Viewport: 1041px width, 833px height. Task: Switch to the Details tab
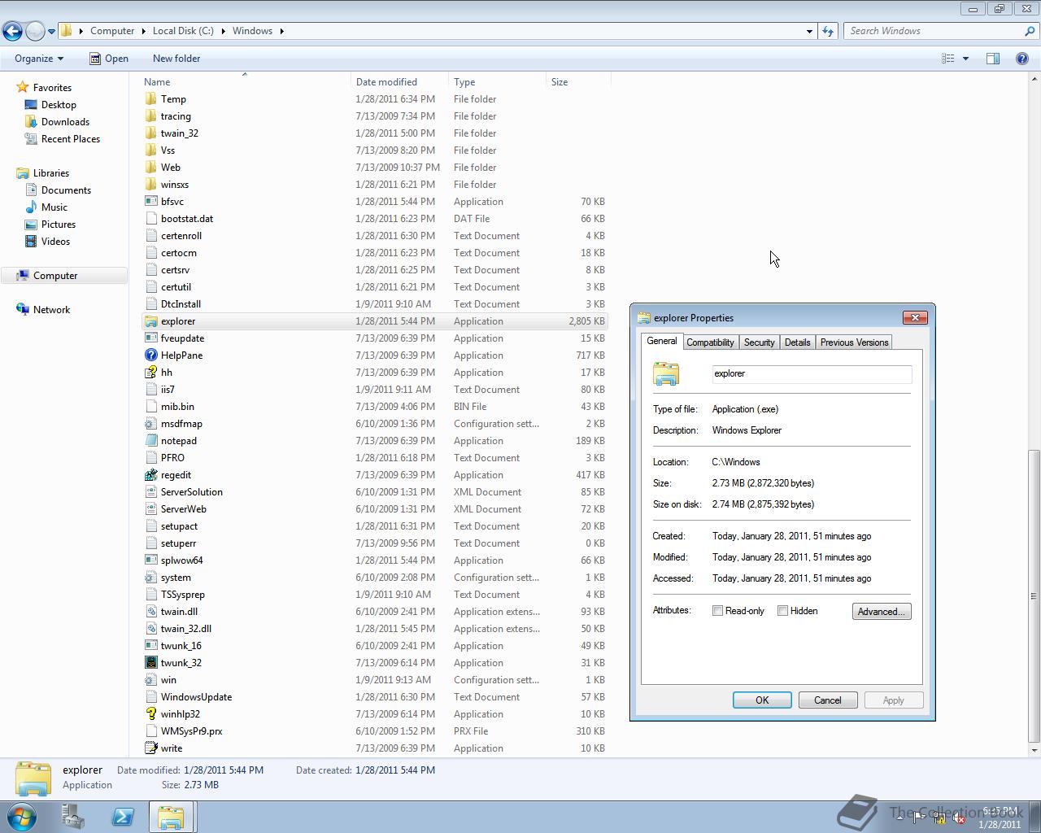coord(797,342)
